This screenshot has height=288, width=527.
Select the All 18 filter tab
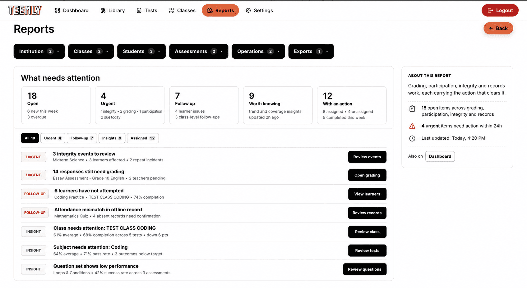pos(30,138)
